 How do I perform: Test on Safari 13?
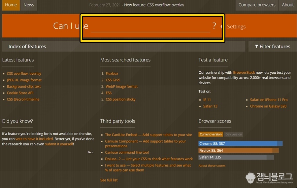pos(210,106)
